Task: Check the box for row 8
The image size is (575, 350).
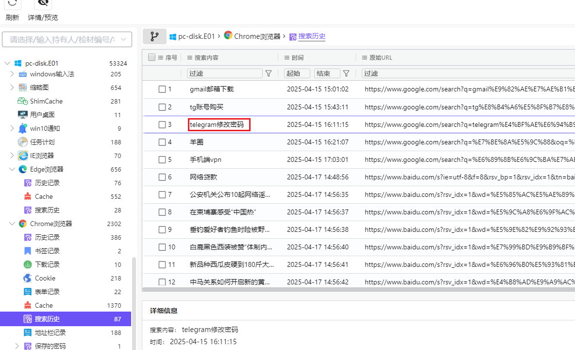Action: [162, 212]
